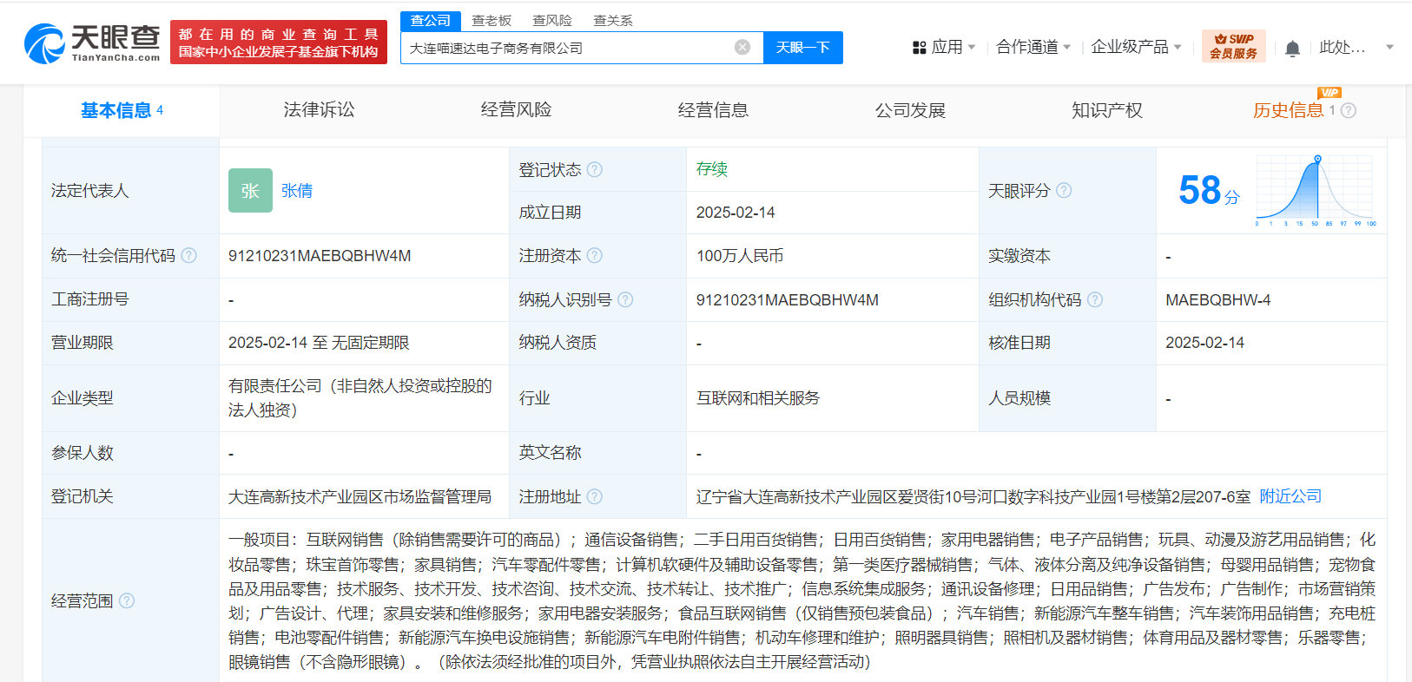Open the 法律诉讼 tab
This screenshot has height=682, width=1412.
(319, 110)
